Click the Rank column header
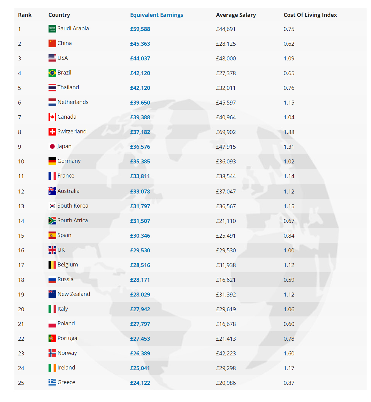Viewport: 371px width, 402px height. tap(25, 15)
